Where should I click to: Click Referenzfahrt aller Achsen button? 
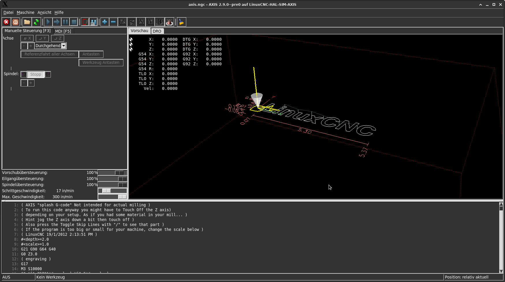[49, 54]
